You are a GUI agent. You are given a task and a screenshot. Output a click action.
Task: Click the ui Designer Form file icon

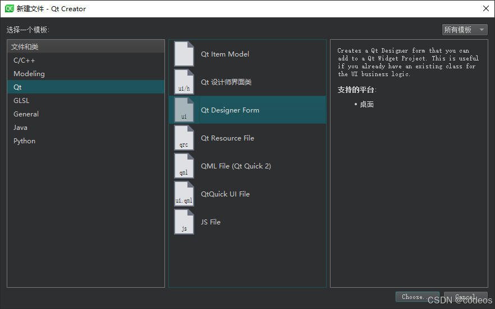(184, 110)
